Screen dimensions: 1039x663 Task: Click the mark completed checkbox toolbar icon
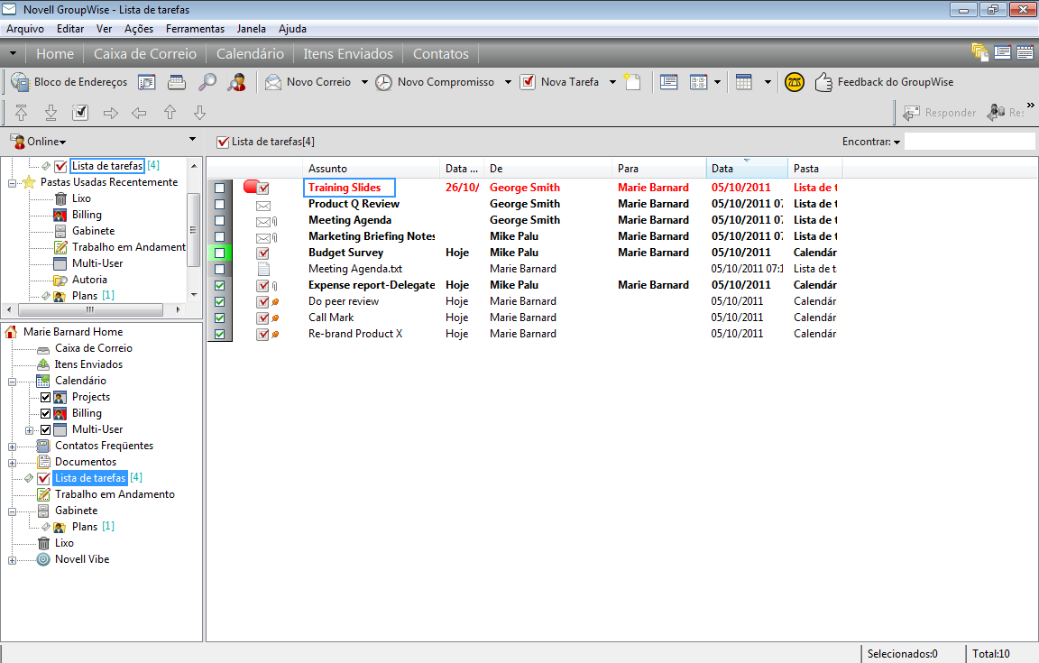pyautogui.click(x=80, y=113)
